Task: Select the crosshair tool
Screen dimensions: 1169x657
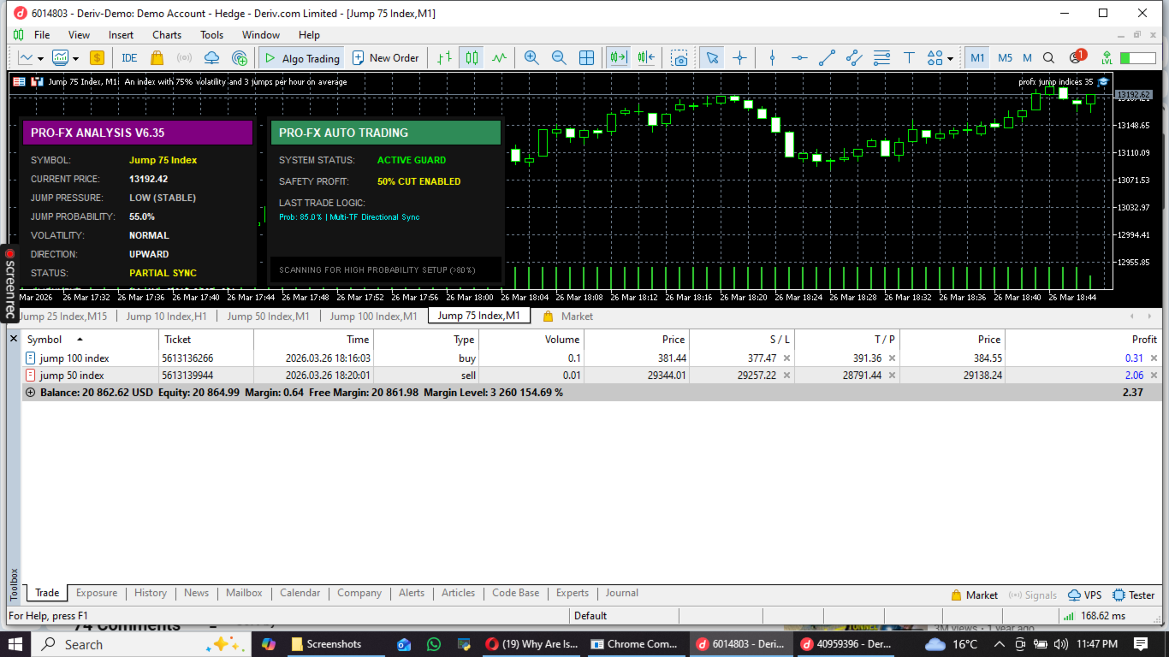Action: point(739,58)
